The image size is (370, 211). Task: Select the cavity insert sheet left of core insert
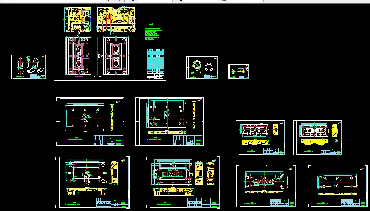point(261,138)
